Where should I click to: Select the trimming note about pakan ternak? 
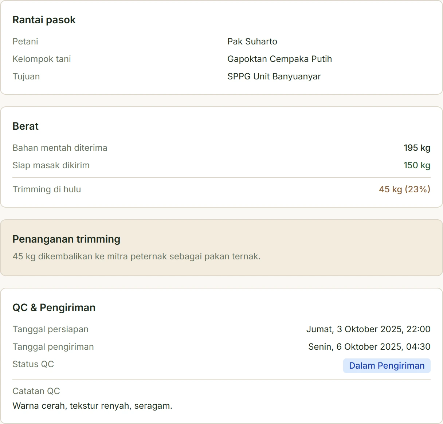[x=137, y=256]
